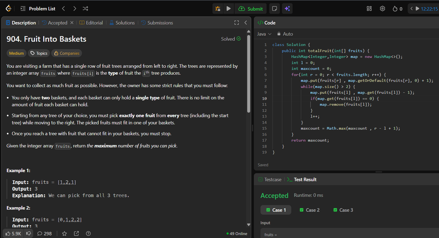
Task: Click the Saved status text
Action: 263,165
